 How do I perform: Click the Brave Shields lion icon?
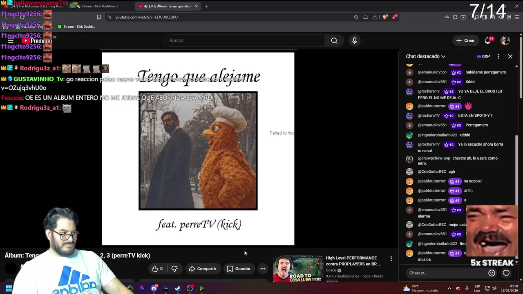385,17
